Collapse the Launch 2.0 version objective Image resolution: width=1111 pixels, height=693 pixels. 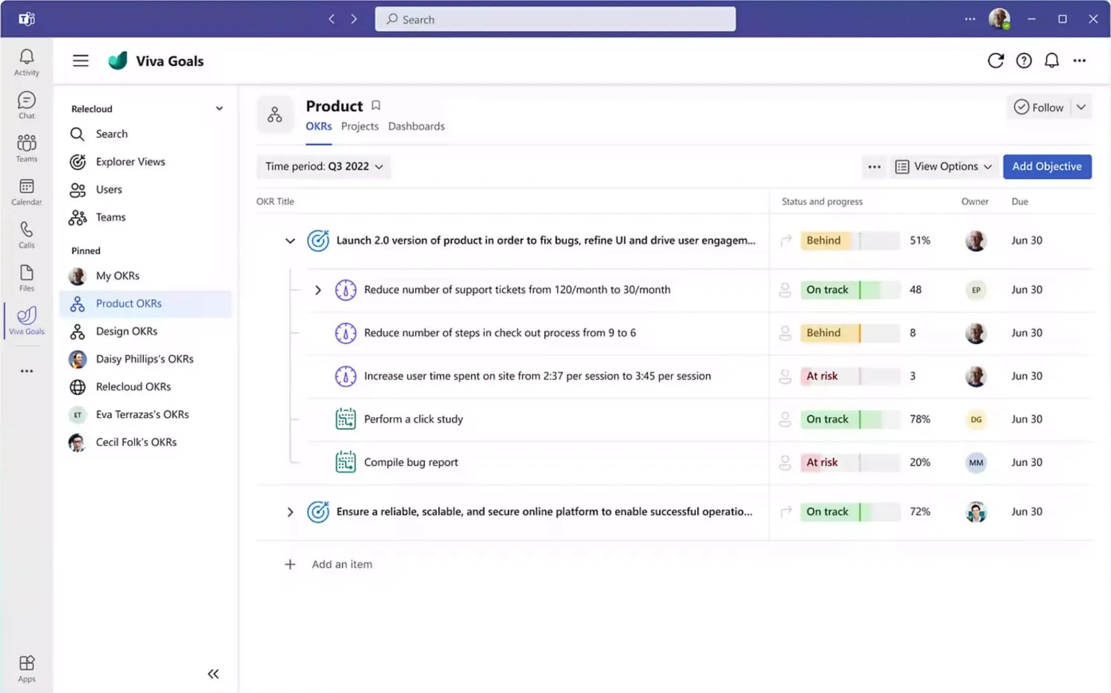[290, 241]
